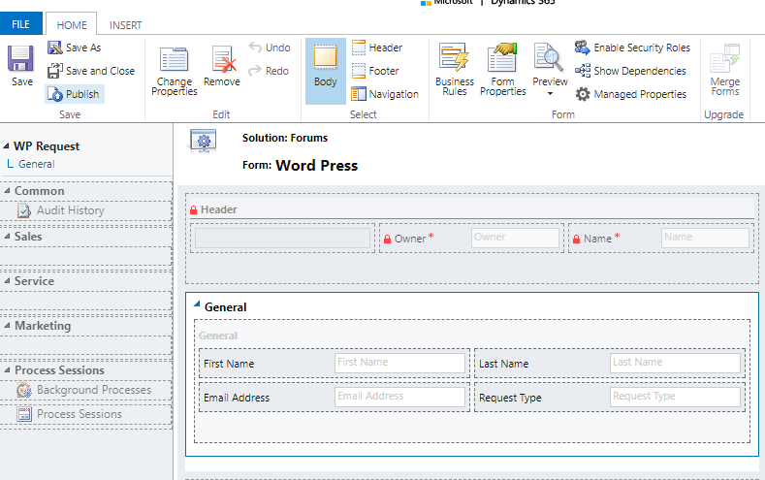Select the inner General section label

pos(218,336)
